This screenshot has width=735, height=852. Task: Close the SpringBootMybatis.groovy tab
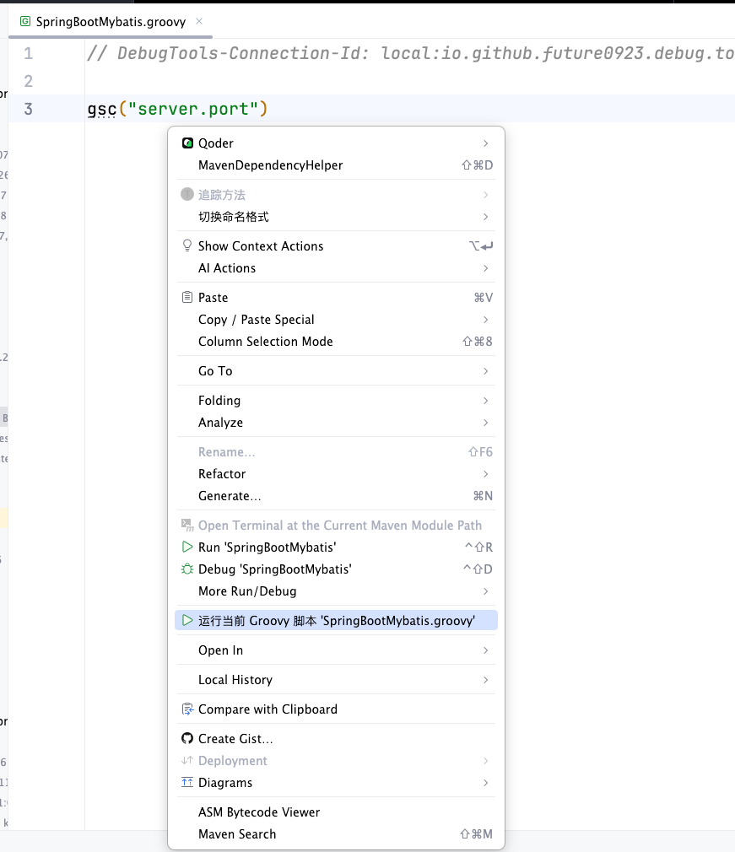click(x=199, y=21)
